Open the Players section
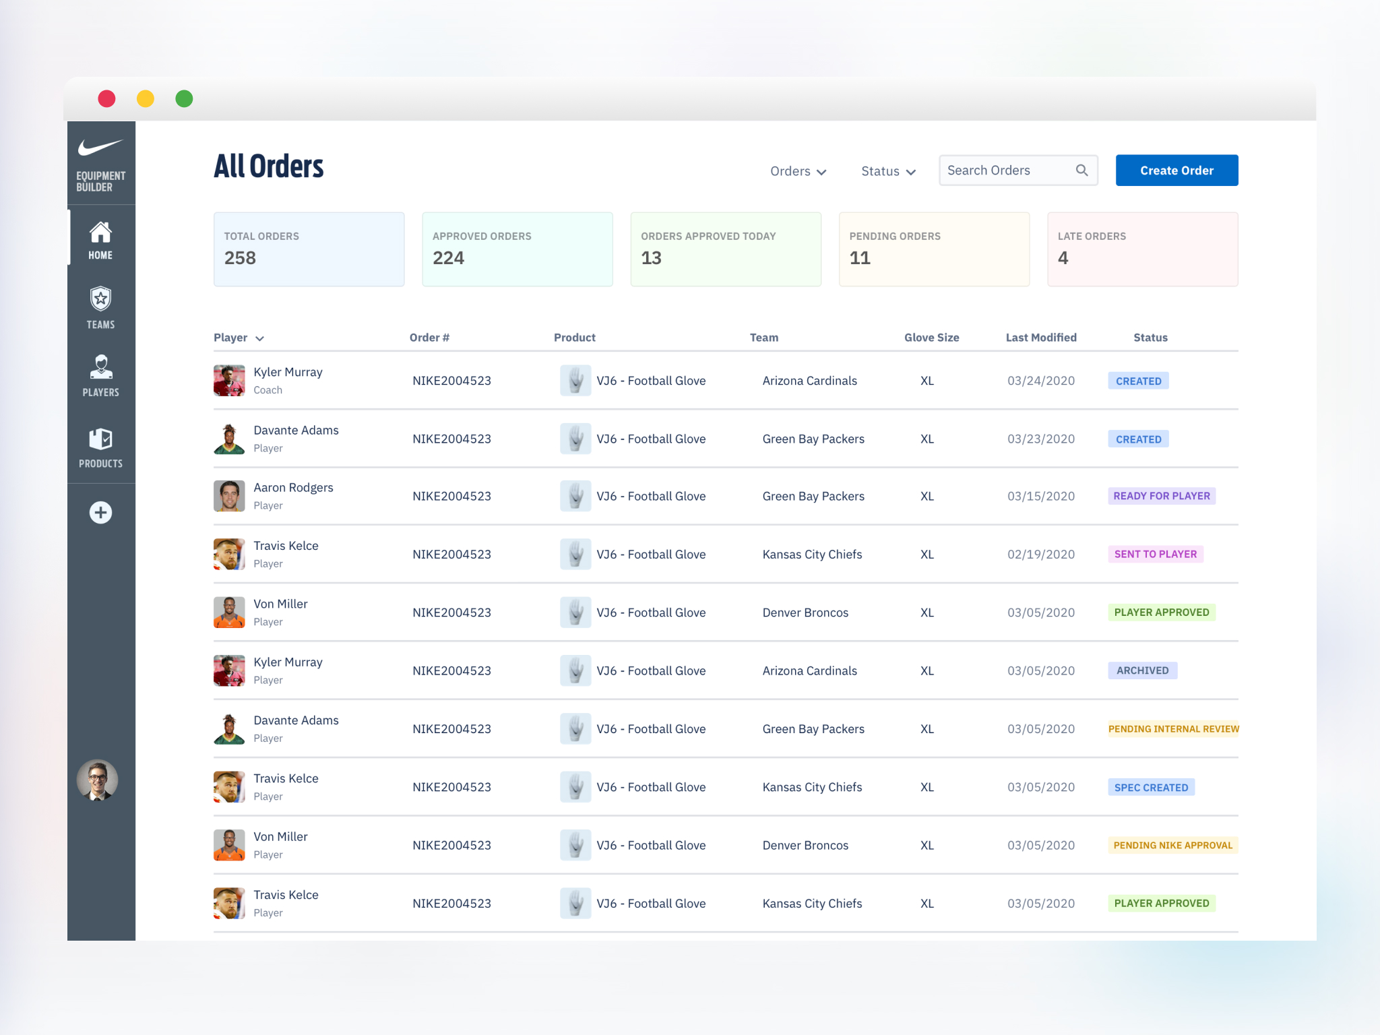Image resolution: width=1380 pixels, height=1035 pixels. point(100,376)
